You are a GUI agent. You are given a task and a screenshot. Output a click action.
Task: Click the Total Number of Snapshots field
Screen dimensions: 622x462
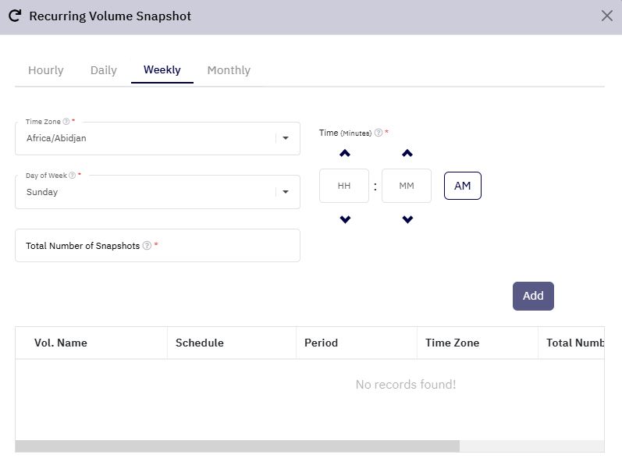[158, 246]
